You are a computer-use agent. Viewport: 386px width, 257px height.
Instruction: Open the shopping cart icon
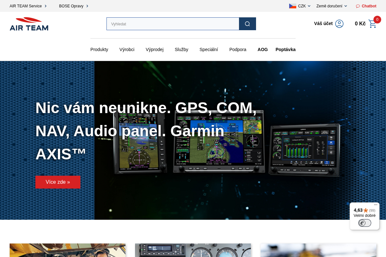click(x=372, y=24)
